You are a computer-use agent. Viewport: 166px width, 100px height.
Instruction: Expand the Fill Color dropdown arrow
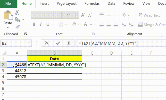(x=79, y=25)
